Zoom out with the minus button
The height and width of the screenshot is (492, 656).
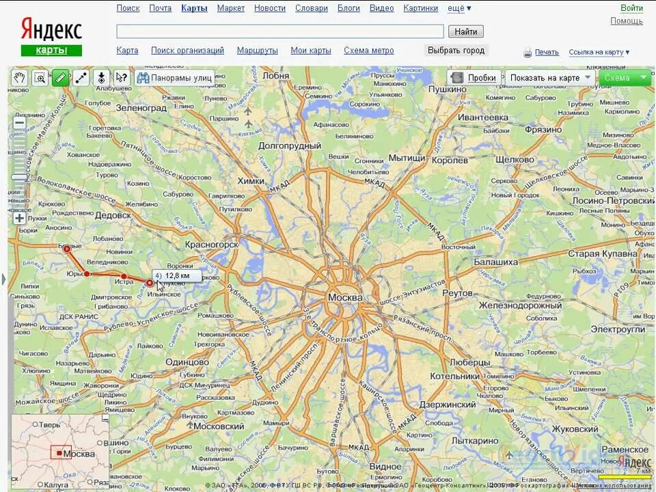click(19, 123)
